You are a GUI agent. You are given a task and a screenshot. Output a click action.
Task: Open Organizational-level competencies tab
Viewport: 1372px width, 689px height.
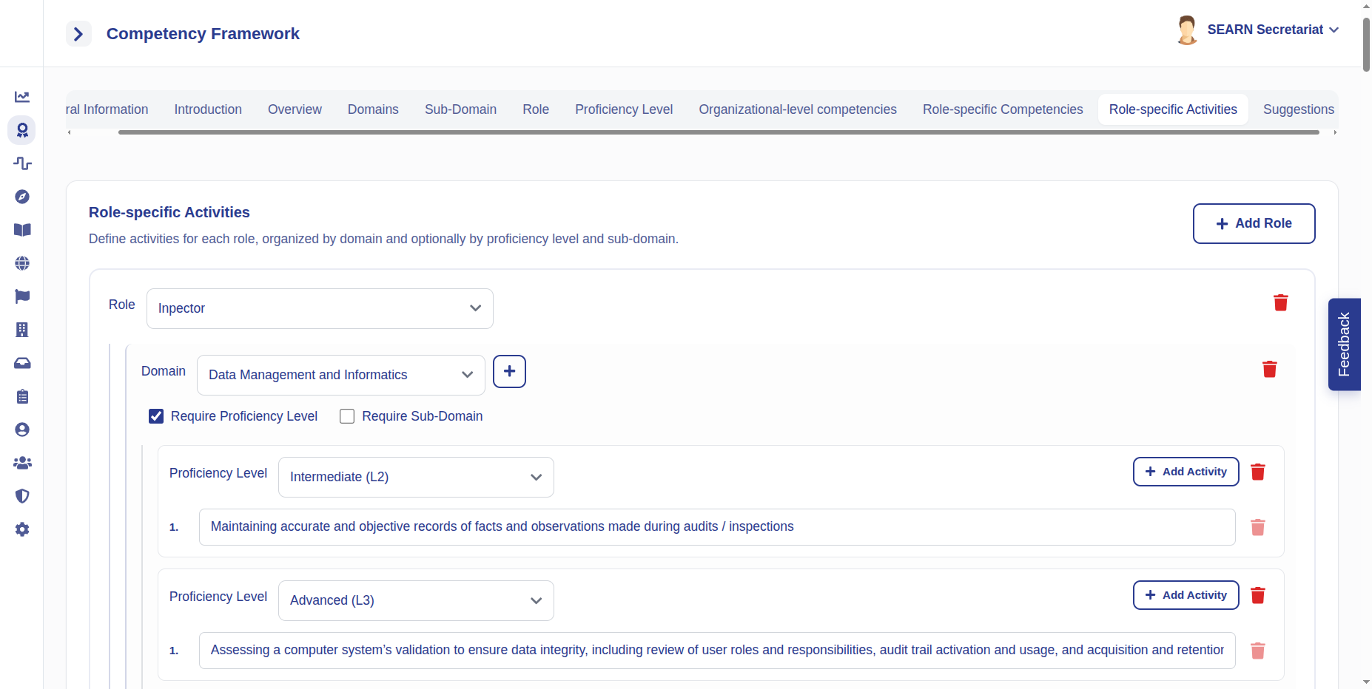pos(798,109)
